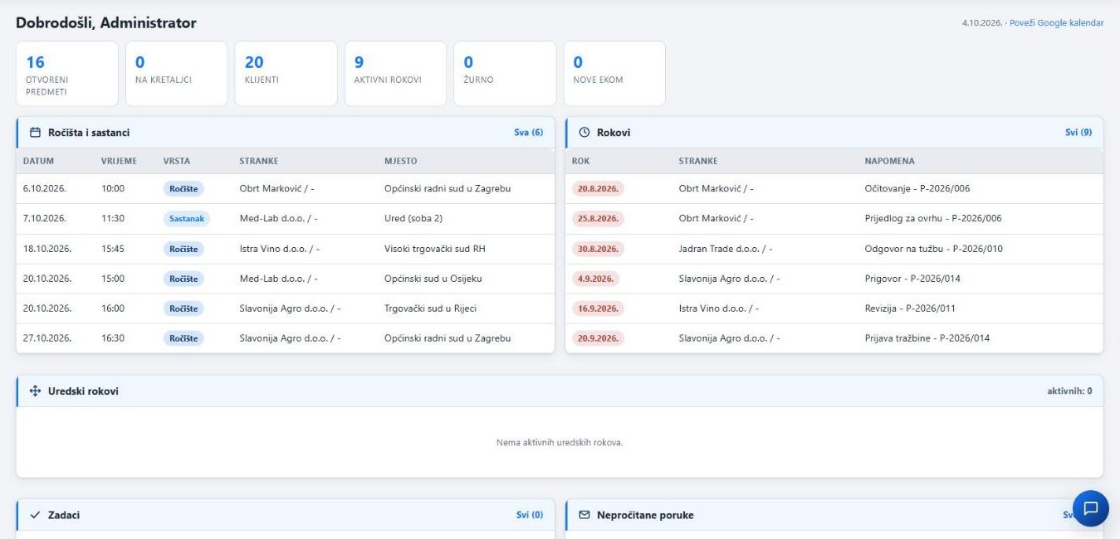Select the Revizija - P-2026/011 deadline row

(834, 308)
